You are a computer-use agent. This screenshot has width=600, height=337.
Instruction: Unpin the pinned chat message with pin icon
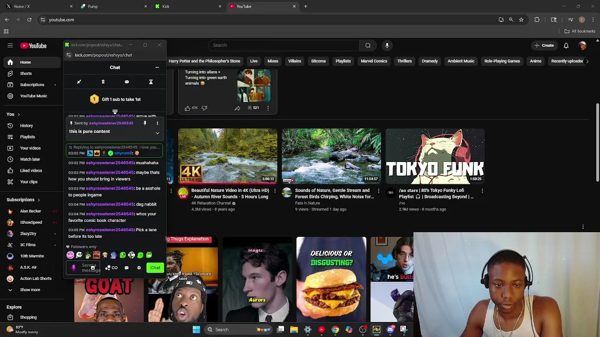click(145, 123)
